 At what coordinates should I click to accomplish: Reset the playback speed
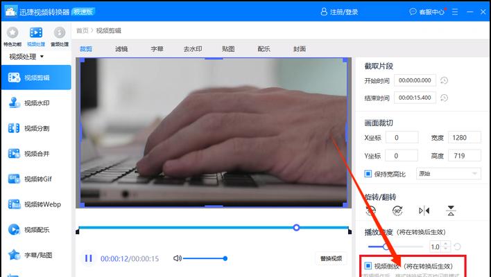457,247
